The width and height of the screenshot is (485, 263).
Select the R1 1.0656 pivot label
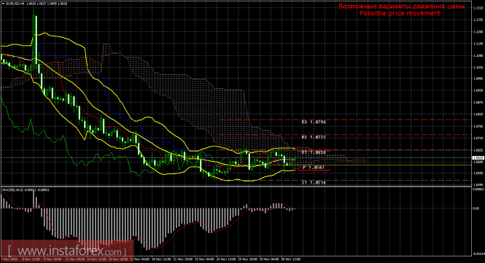(314, 152)
